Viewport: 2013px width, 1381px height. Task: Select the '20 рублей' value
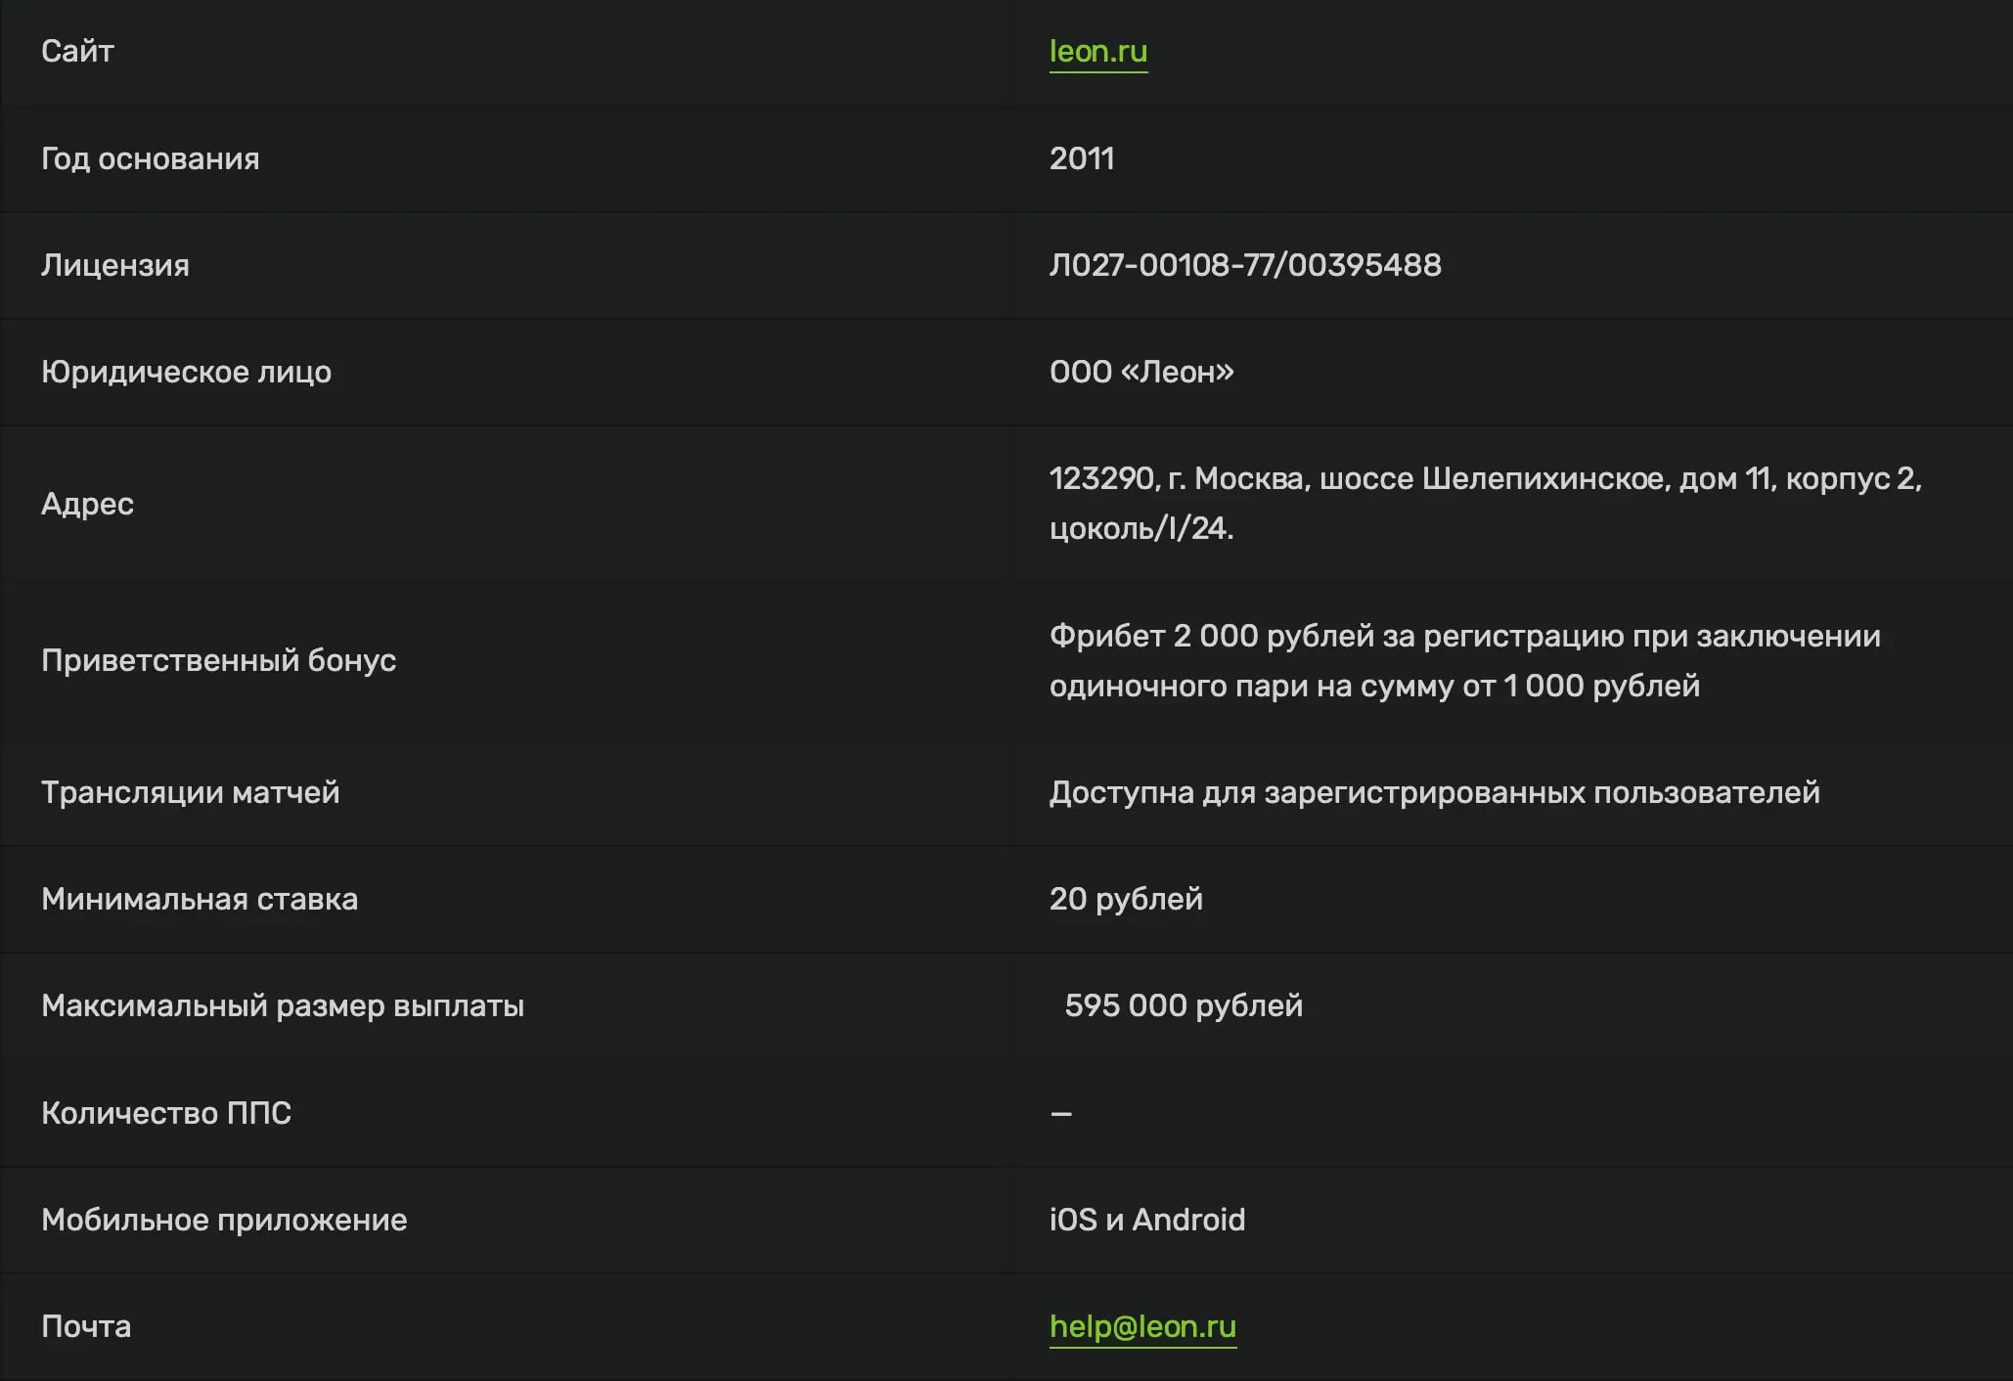(1126, 899)
